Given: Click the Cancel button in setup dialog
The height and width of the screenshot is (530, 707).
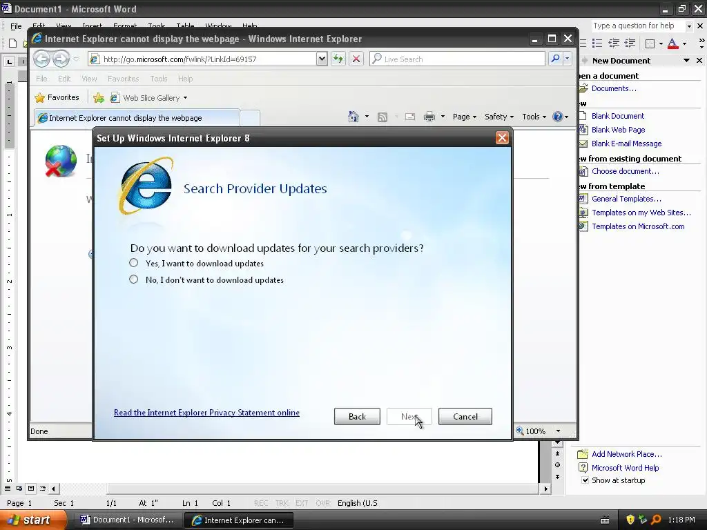Looking at the screenshot, I should click(x=465, y=416).
